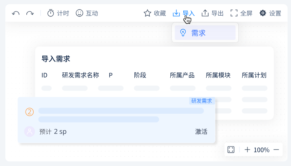Image resolution: width=291 pixels, height=166 pixels.
Task: Open the 导入 import dropdown
Action: (184, 13)
